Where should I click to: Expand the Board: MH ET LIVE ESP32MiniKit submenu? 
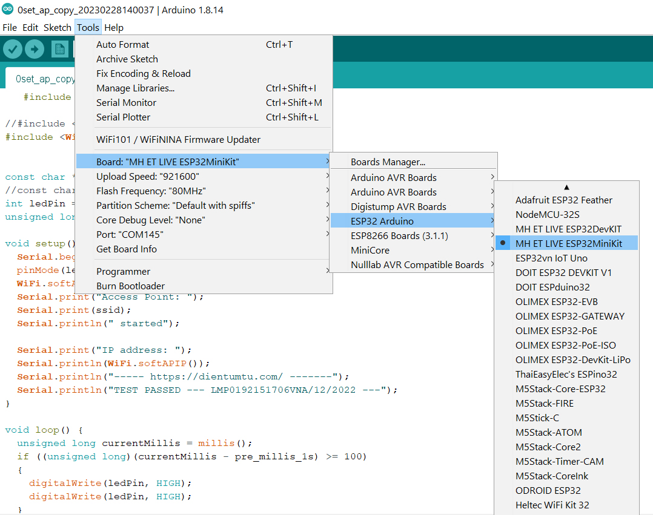coord(204,162)
